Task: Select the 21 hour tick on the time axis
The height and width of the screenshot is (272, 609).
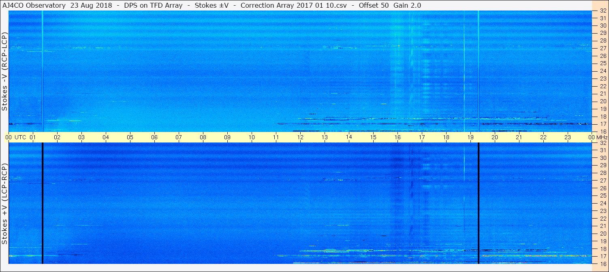Action: (x=519, y=137)
